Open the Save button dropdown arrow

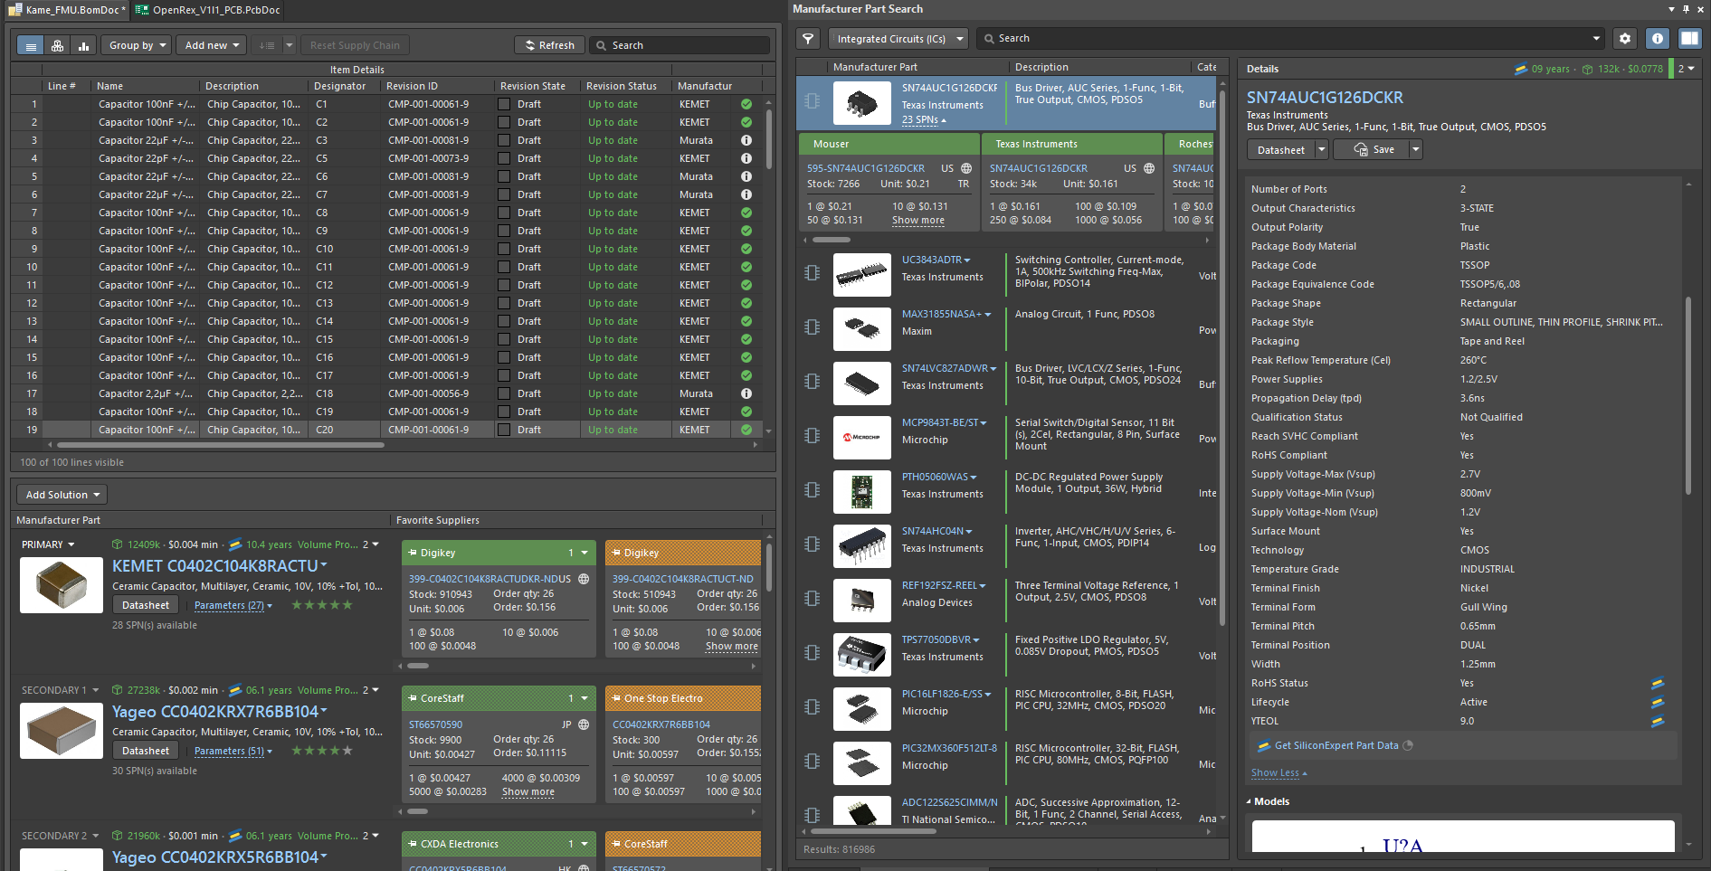(x=1415, y=150)
